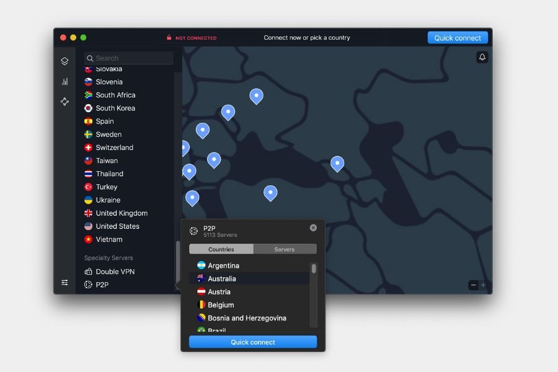The width and height of the screenshot is (558, 372).
Task: Zoom in the map with plus button
Action: click(x=484, y=285)
